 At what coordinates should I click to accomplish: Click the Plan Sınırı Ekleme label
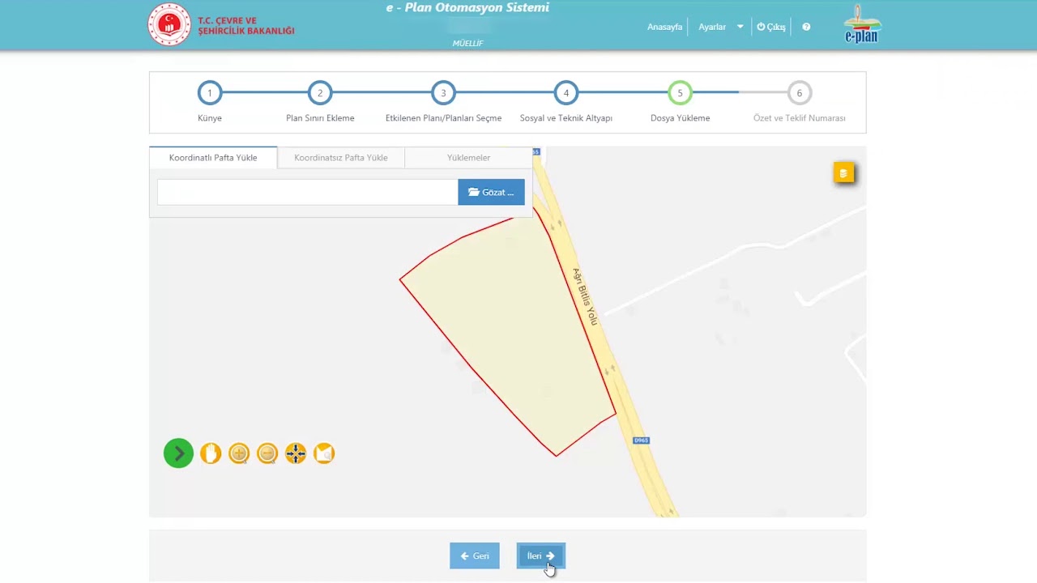point(320,118)
